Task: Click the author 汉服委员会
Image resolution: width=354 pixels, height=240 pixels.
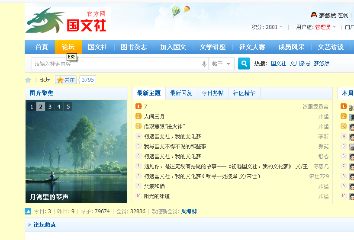Action: tap(315, 106)
